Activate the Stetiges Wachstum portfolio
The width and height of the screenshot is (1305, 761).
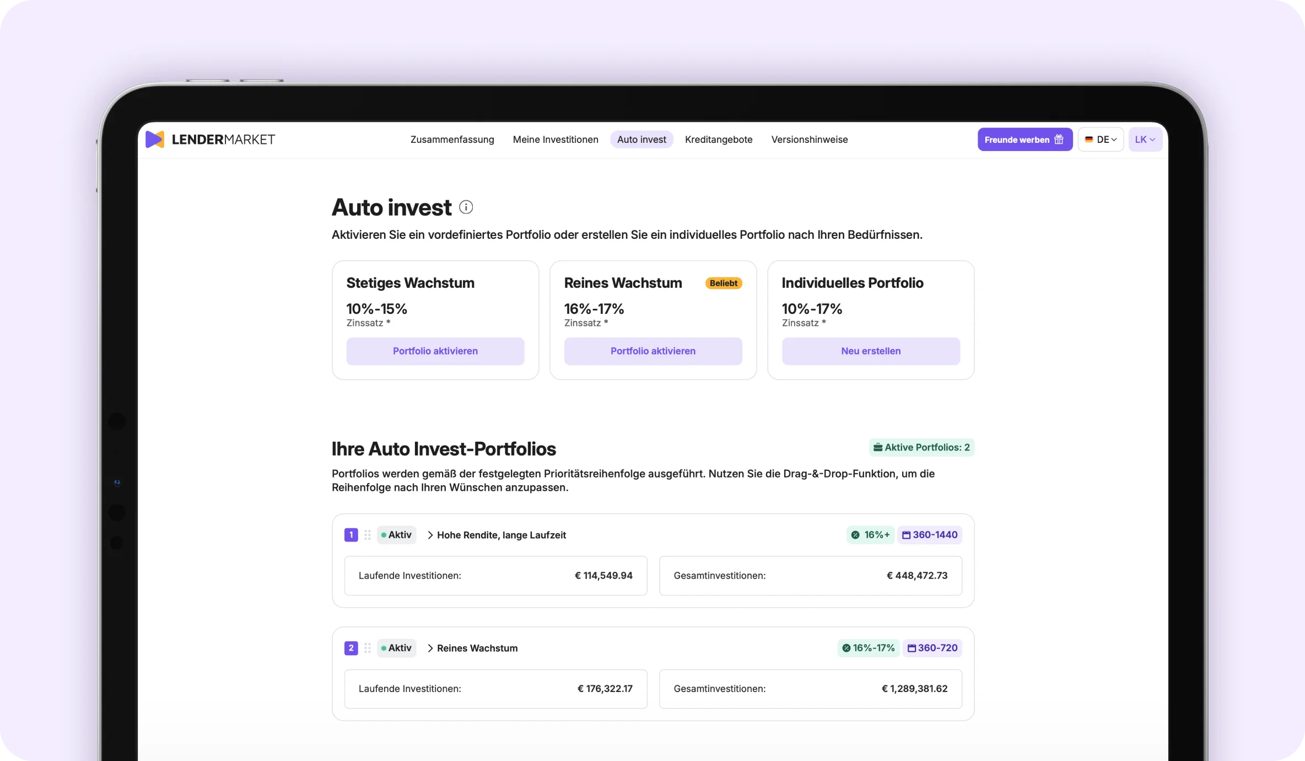pos(435,351)
